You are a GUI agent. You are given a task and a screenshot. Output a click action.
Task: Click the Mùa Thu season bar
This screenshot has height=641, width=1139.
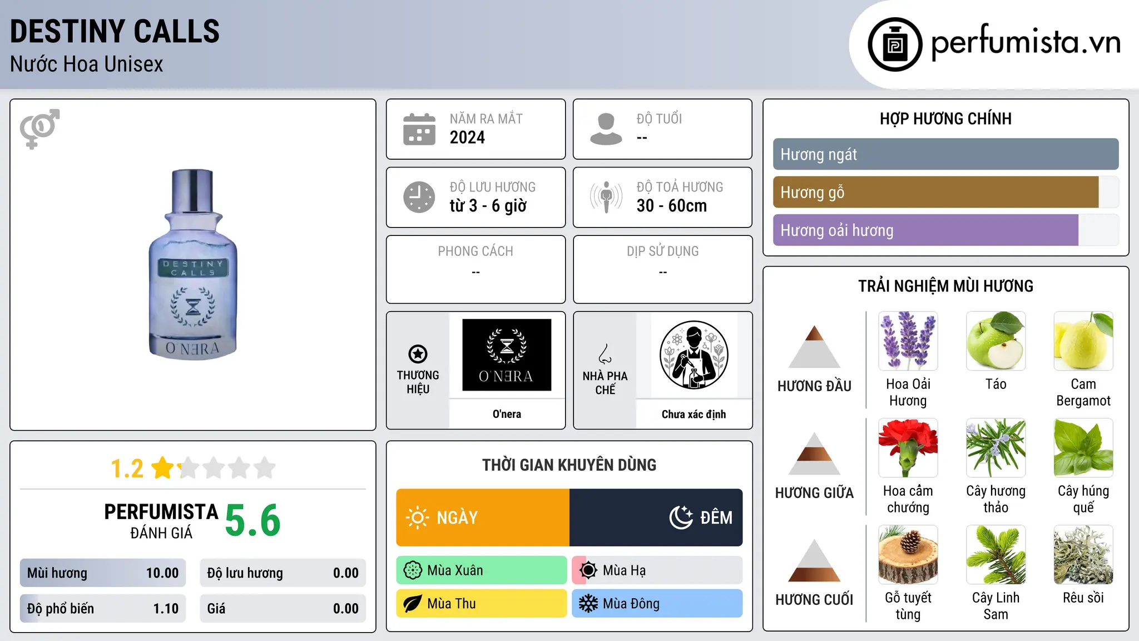click(482, 604)
